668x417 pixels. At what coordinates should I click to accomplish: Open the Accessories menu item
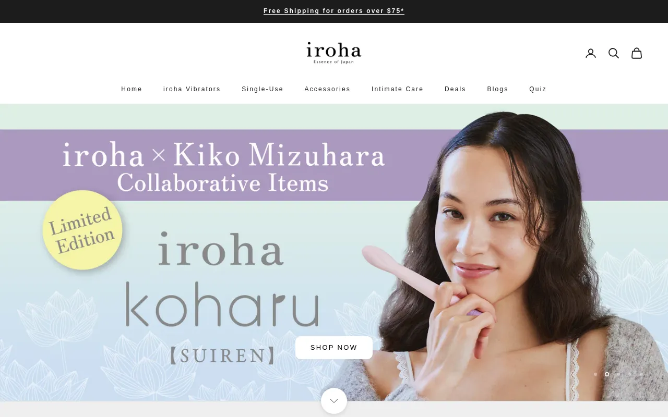pyautogui.click(x=327, y=89)
